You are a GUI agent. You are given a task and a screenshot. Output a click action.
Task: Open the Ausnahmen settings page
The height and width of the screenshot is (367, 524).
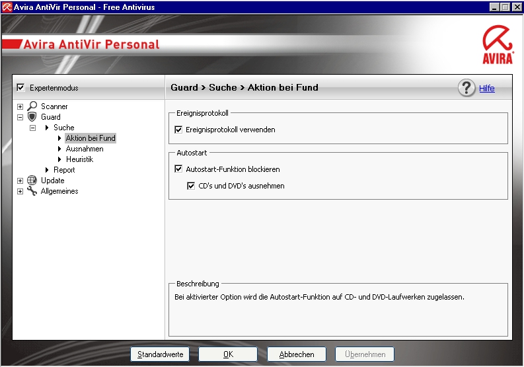click(x=85, y=149)
